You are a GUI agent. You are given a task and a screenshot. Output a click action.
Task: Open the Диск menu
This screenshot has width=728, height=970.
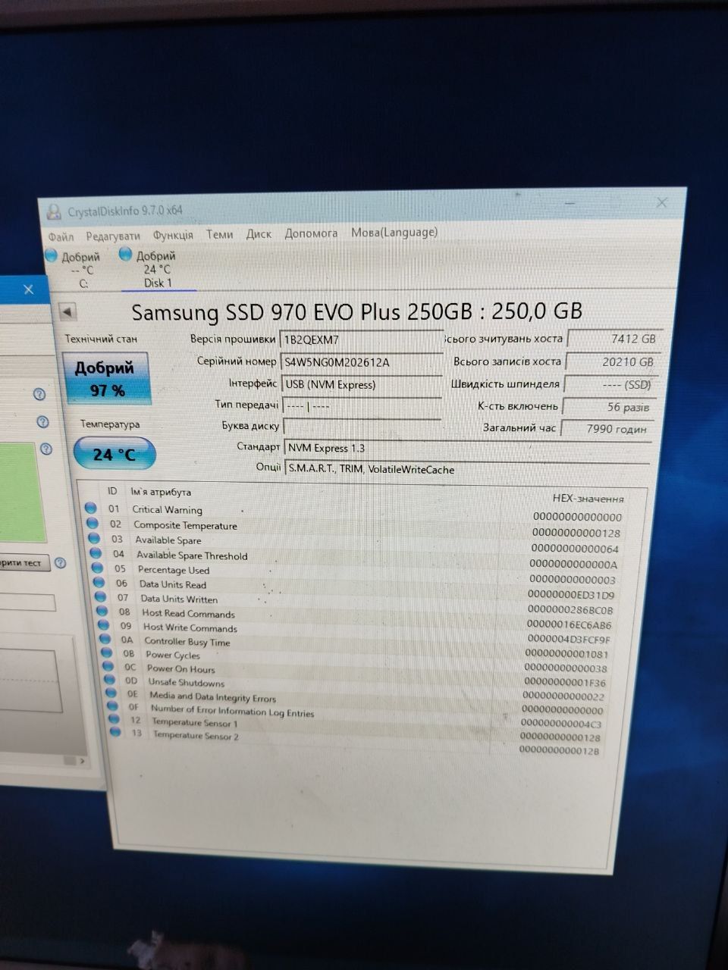[x=259, y=234]
